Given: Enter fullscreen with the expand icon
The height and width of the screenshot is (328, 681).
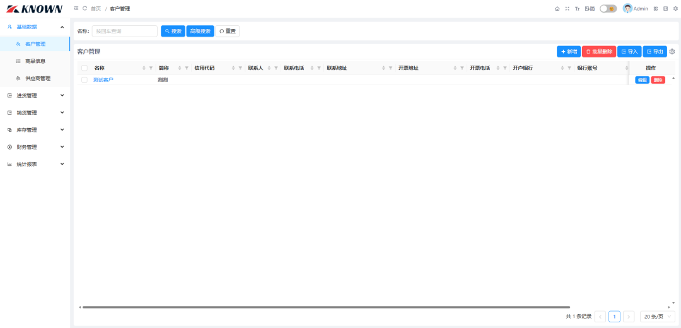Looking at the screenshot, I should click(567, 9).
